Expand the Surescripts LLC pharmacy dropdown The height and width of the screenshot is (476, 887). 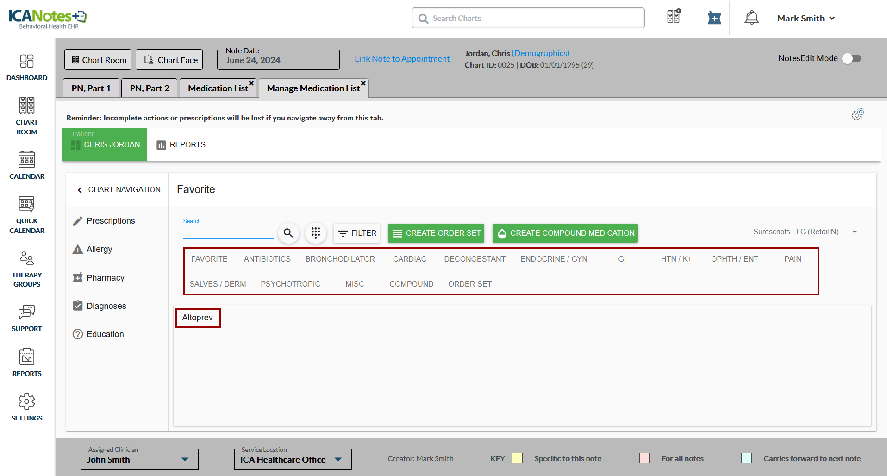pyautogui.click(x=855, y=232)
